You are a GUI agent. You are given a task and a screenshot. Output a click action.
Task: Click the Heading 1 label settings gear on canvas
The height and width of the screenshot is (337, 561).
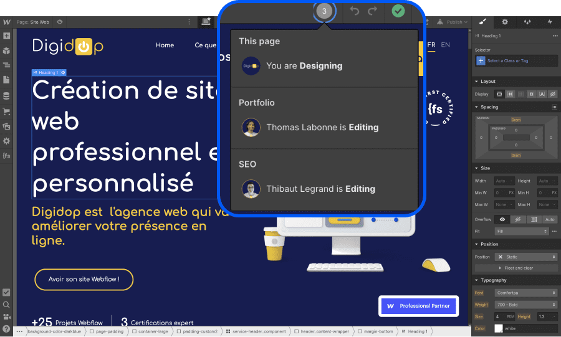click(63, 72)
